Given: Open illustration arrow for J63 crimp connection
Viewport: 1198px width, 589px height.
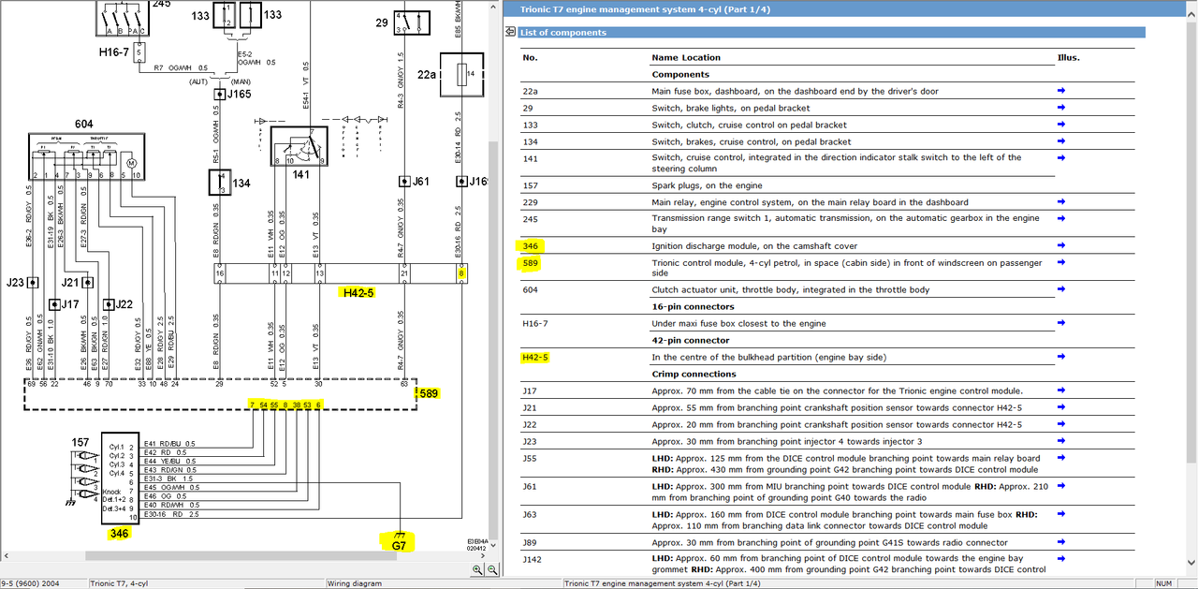Looking at the screenshot, I should pos(1061,513).
